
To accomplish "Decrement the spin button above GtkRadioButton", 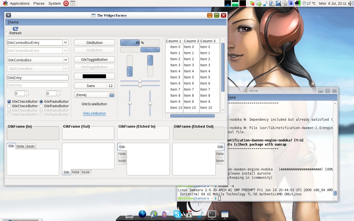I will pyautogui.click(x=58, y=95).
